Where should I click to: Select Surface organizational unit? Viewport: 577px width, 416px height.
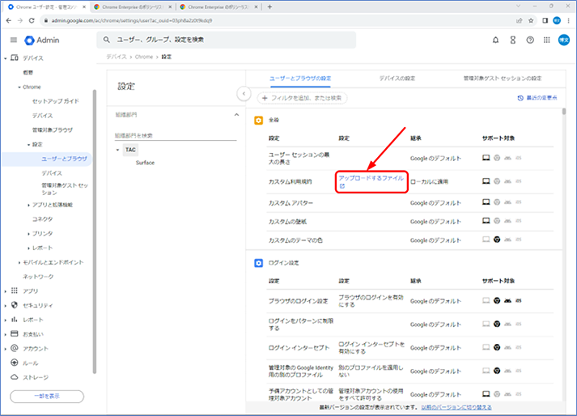point(145,163)
